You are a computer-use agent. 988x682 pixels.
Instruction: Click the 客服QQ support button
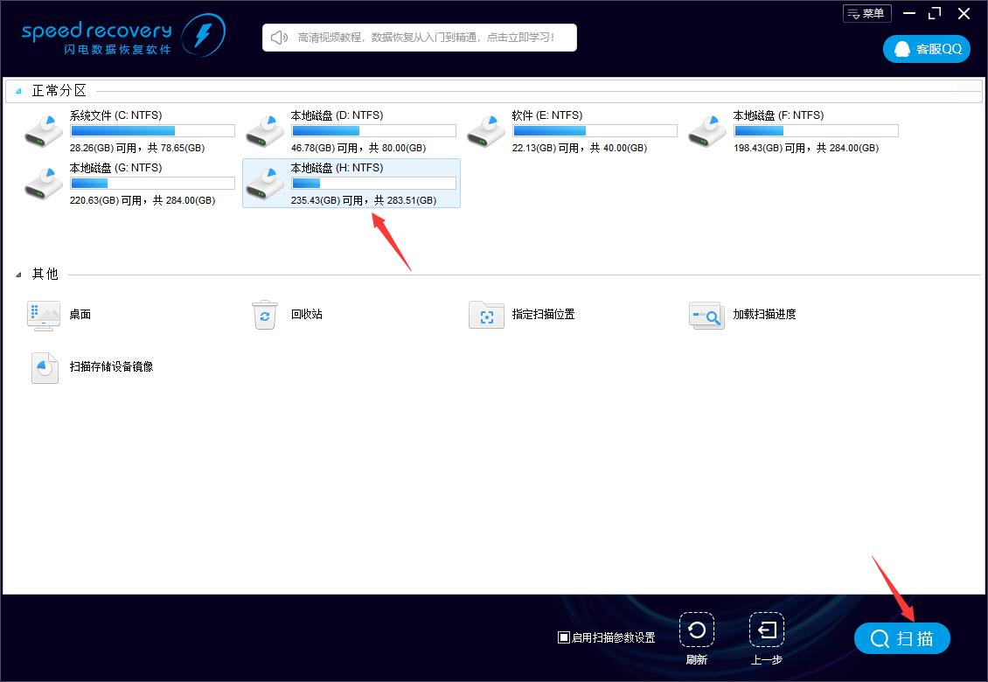pos(926,49)
